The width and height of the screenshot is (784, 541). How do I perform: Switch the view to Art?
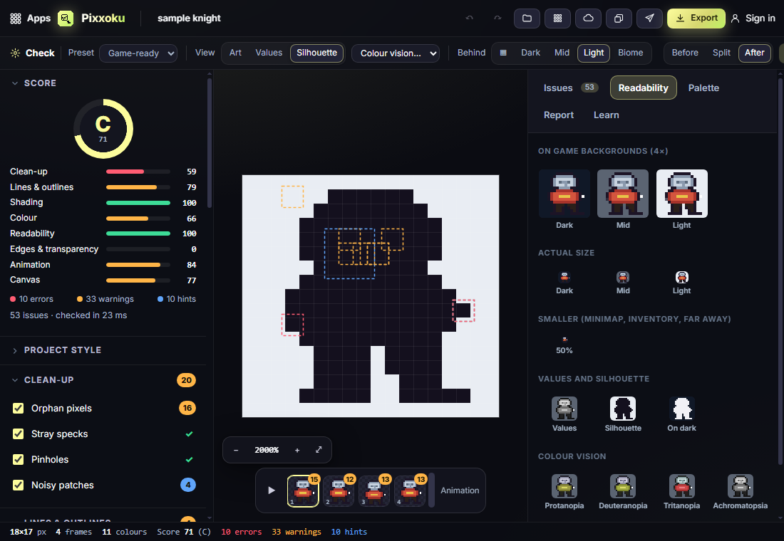pos(235,53)
